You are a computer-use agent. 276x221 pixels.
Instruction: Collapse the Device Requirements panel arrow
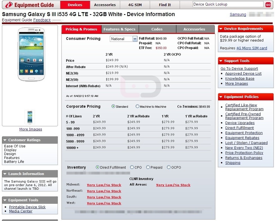(x=221, y=29)
